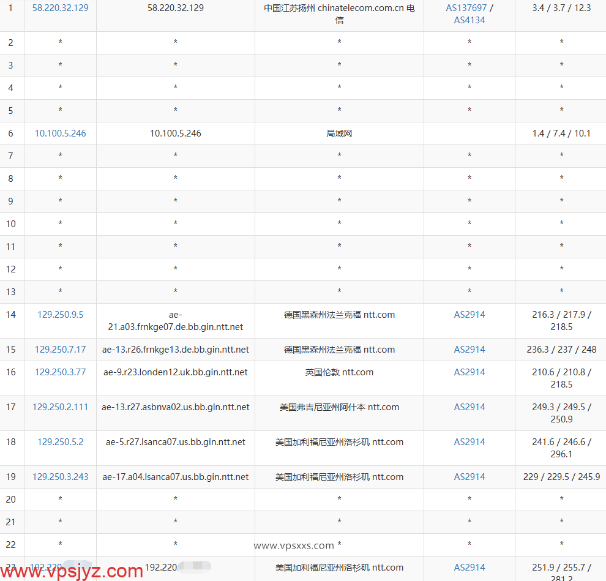The width and height of the screenshot is (606, 581).
Task: Click the latency value 229 / 229.5 / 245.9
Action: coord(561,477)
